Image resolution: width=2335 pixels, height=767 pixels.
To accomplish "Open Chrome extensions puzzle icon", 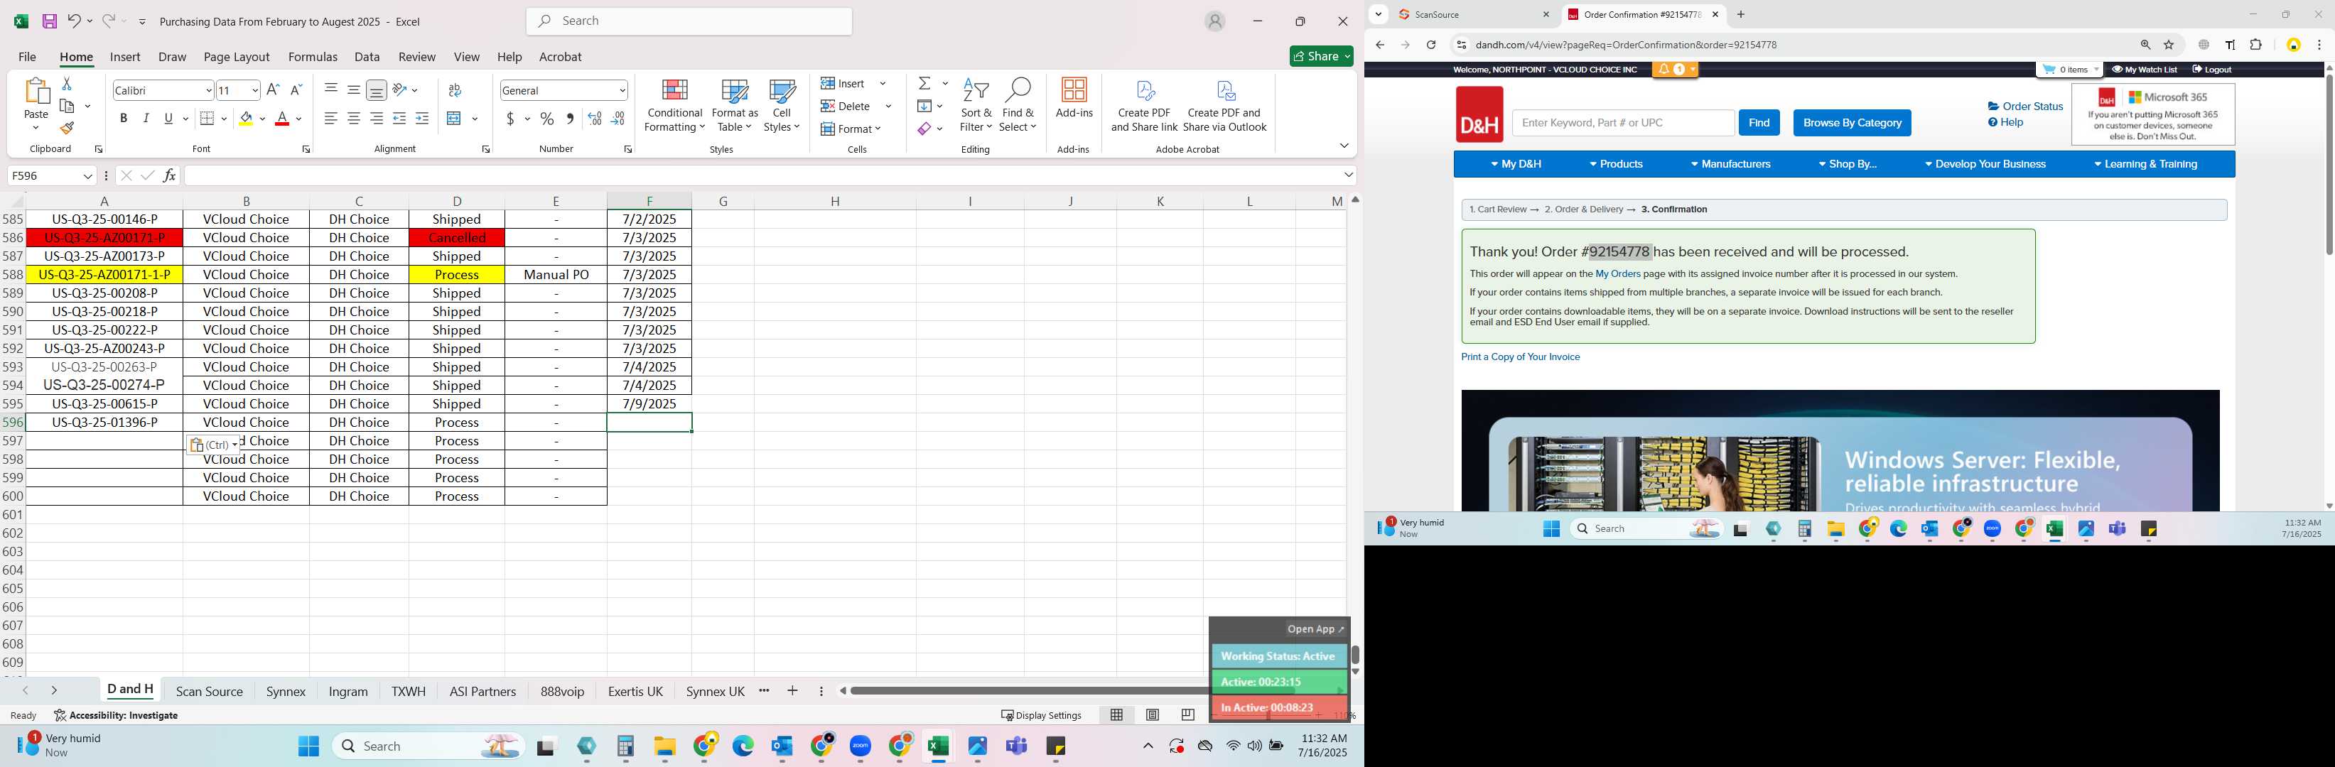I will tap(2256, 44).
